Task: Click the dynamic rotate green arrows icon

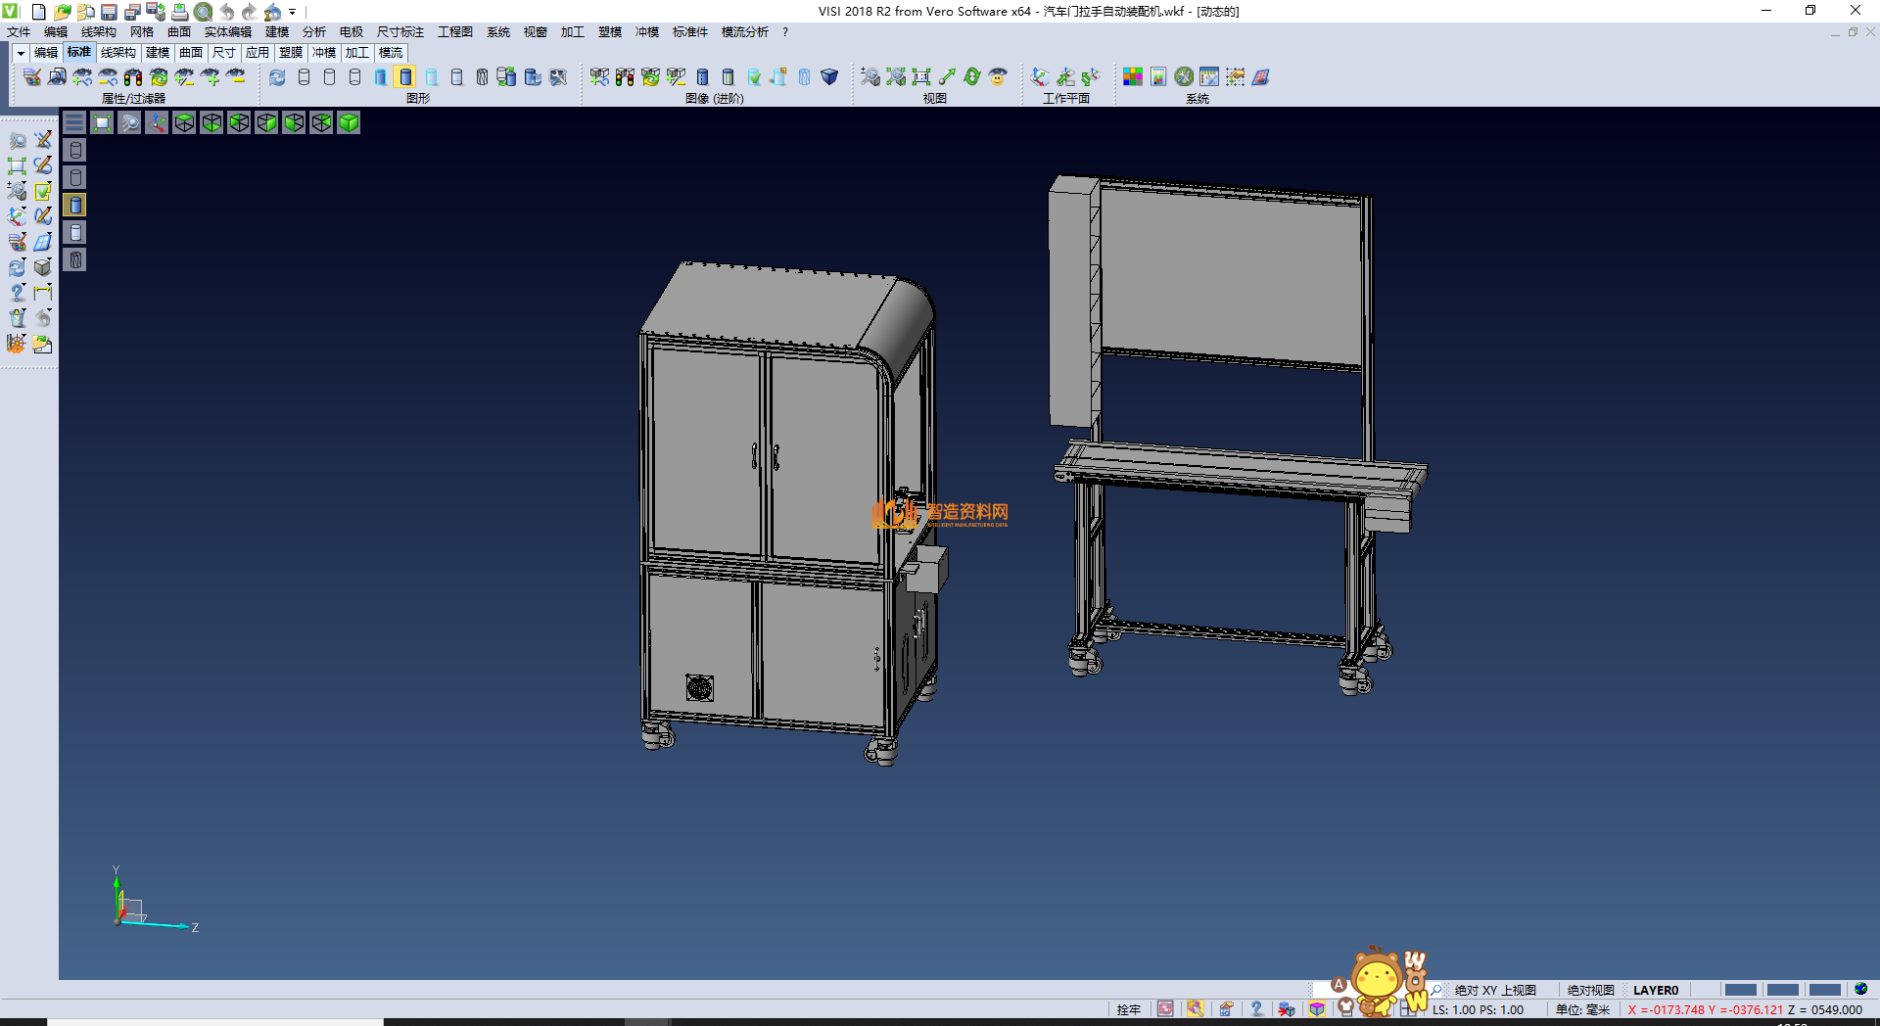Action: 972,77
